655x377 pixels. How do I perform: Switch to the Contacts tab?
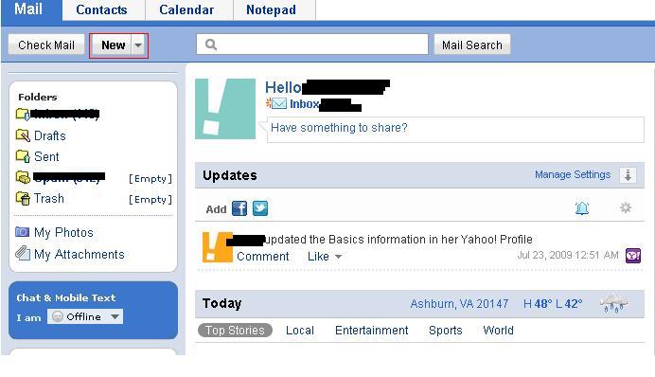(101, 9)
